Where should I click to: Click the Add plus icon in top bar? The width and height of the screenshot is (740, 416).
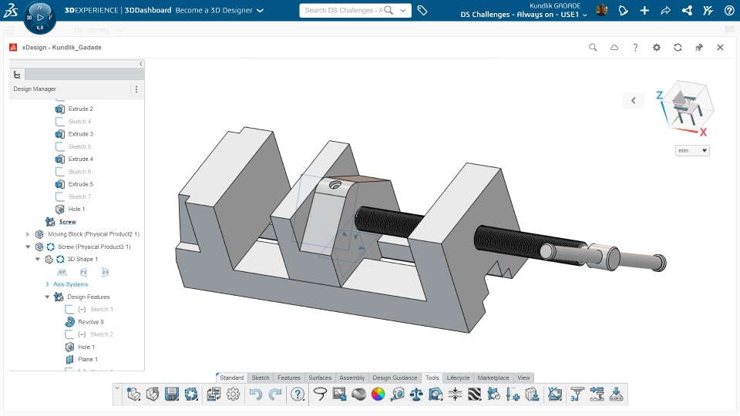(644, 10)
